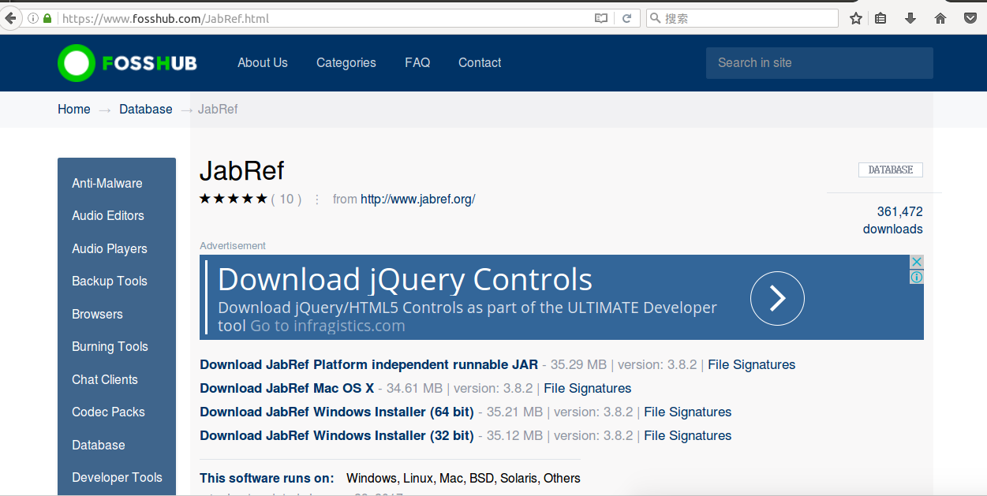This screenshot has height=496, width=987.
Task: Open the http://www.jabref.org/ link
Action: click(418, 200)
